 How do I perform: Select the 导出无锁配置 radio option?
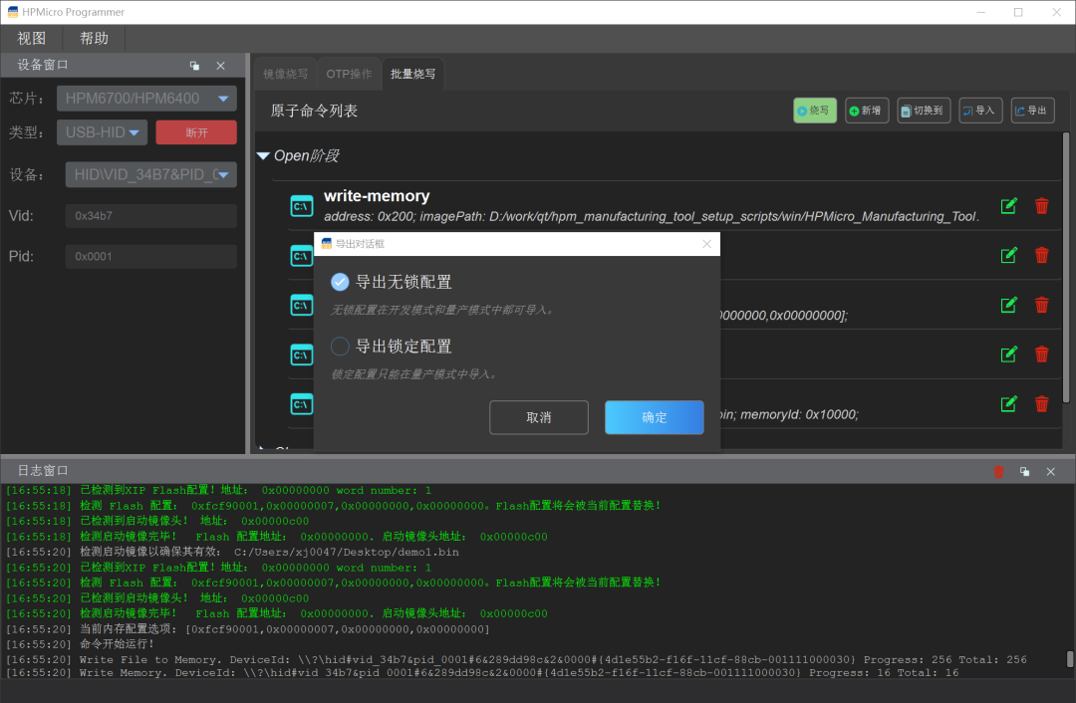[340, 282]
